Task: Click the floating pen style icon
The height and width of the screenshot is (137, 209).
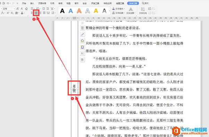Action: [82, 35]
